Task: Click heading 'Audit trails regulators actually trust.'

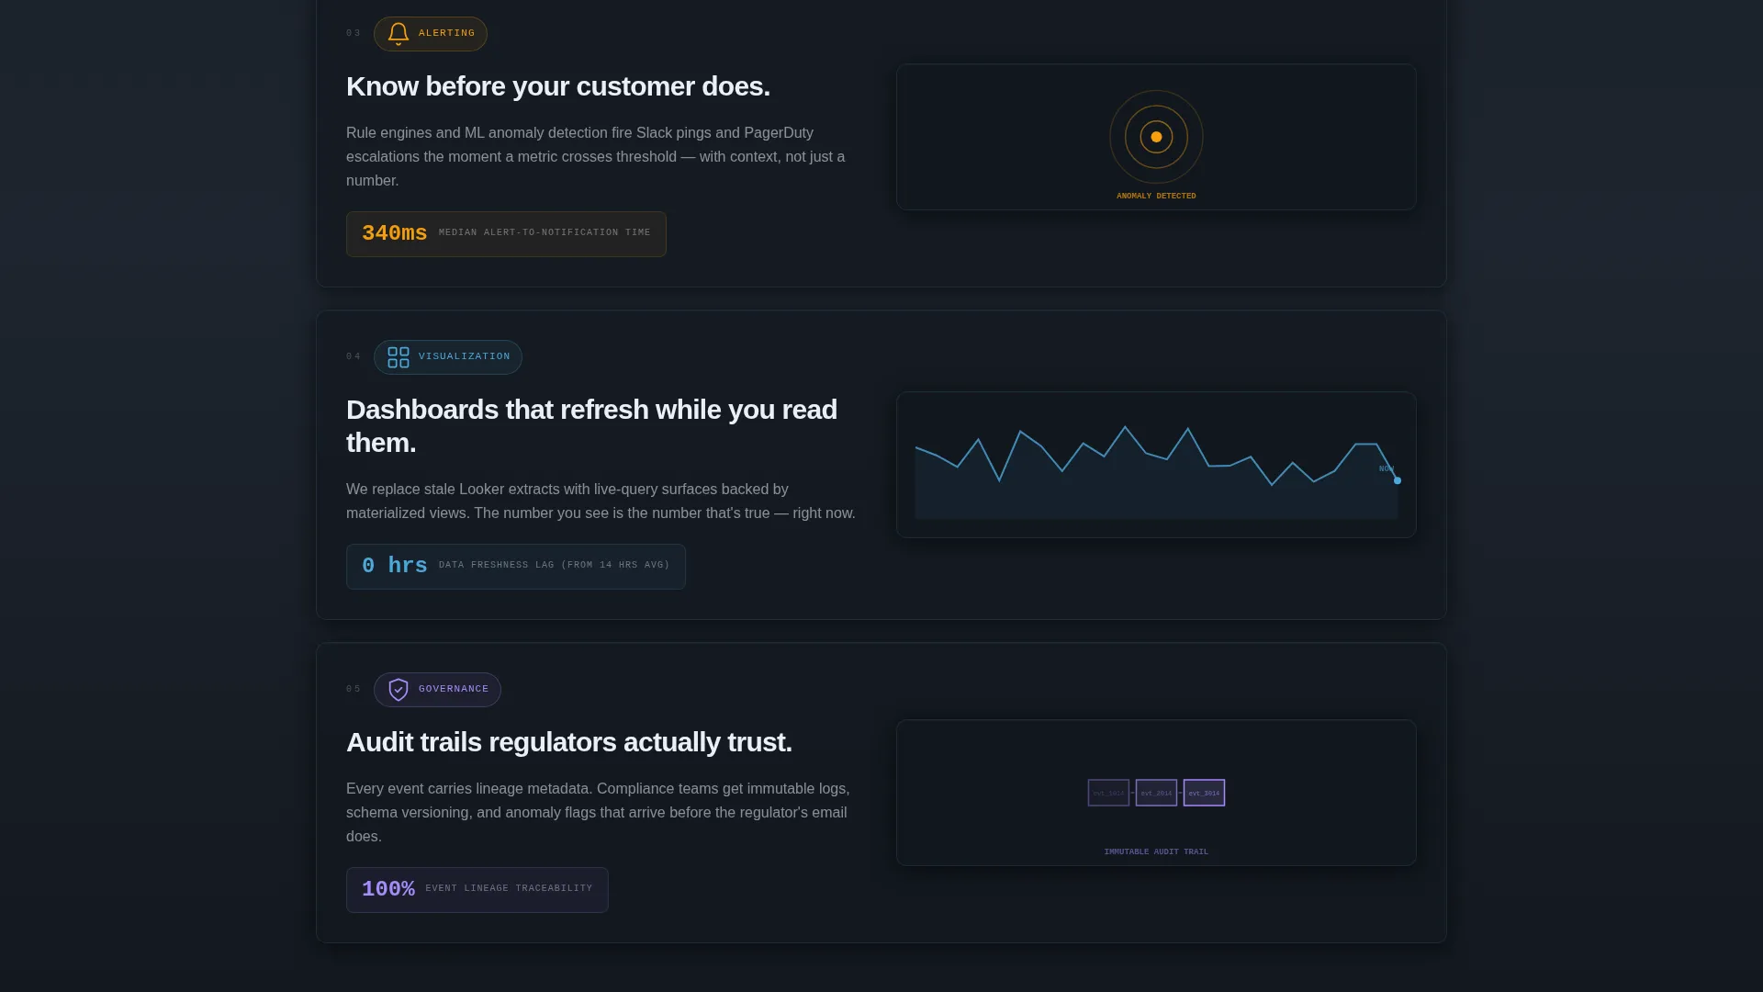Action: (x=569, y=742)
